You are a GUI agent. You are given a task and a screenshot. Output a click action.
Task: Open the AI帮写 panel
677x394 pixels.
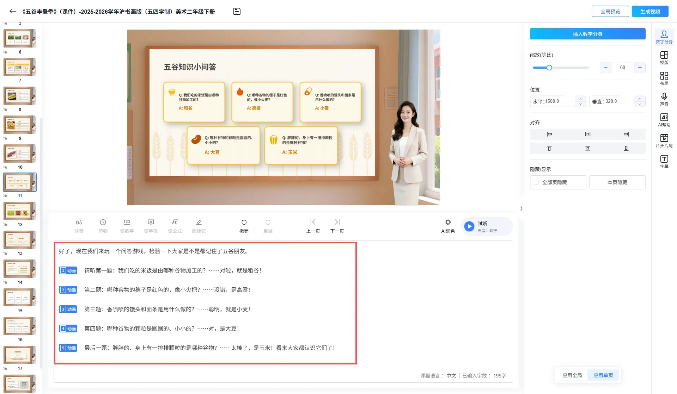coord(664,120)
